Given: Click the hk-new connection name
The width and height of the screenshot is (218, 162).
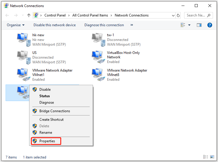Looking at the screenshot, I should 38,35.
